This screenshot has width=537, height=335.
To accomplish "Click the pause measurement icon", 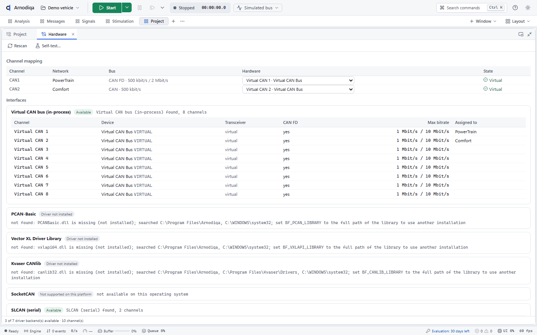I will click(x=140, y=8).
